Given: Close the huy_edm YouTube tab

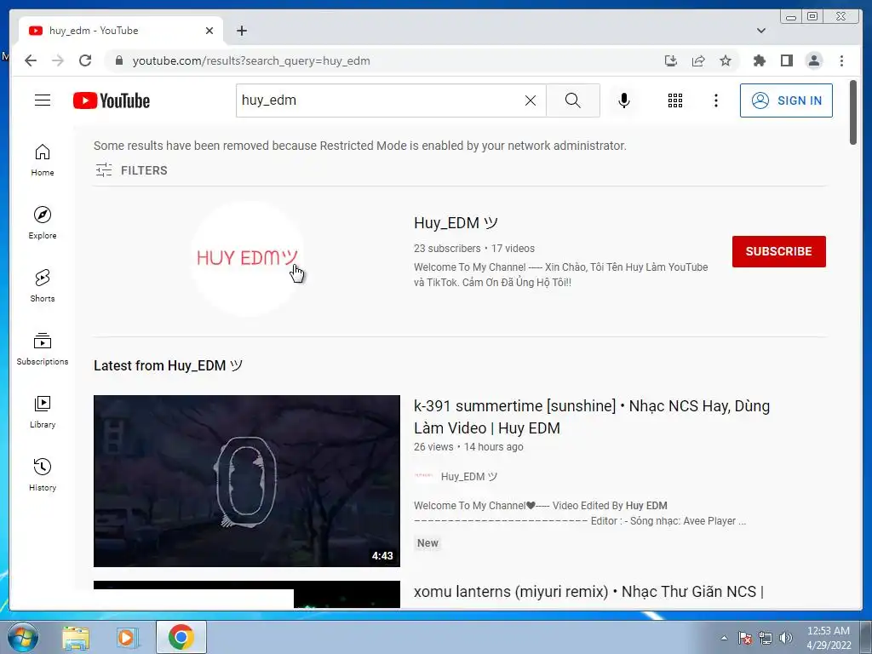Looking at the screenshot, I should click(209, 31).
